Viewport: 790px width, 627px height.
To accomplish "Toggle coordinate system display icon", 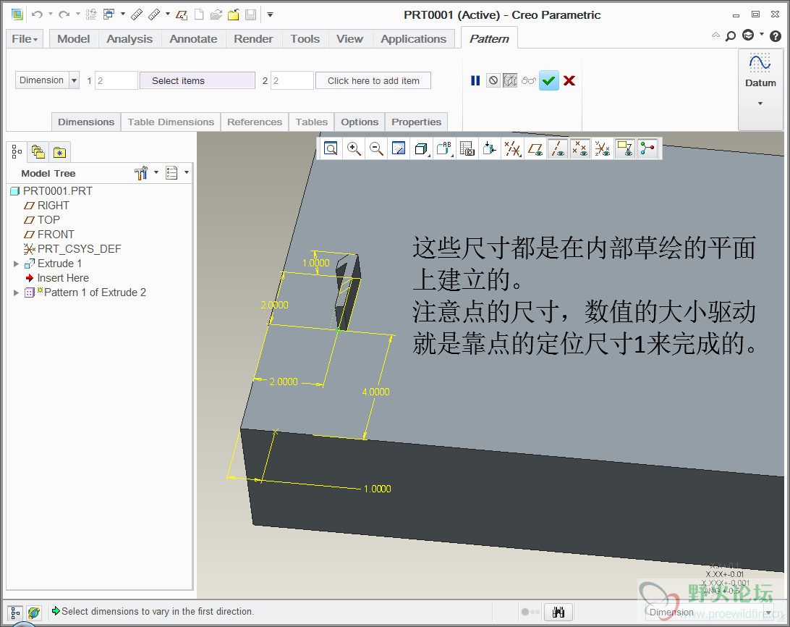I will click(603, 148).
